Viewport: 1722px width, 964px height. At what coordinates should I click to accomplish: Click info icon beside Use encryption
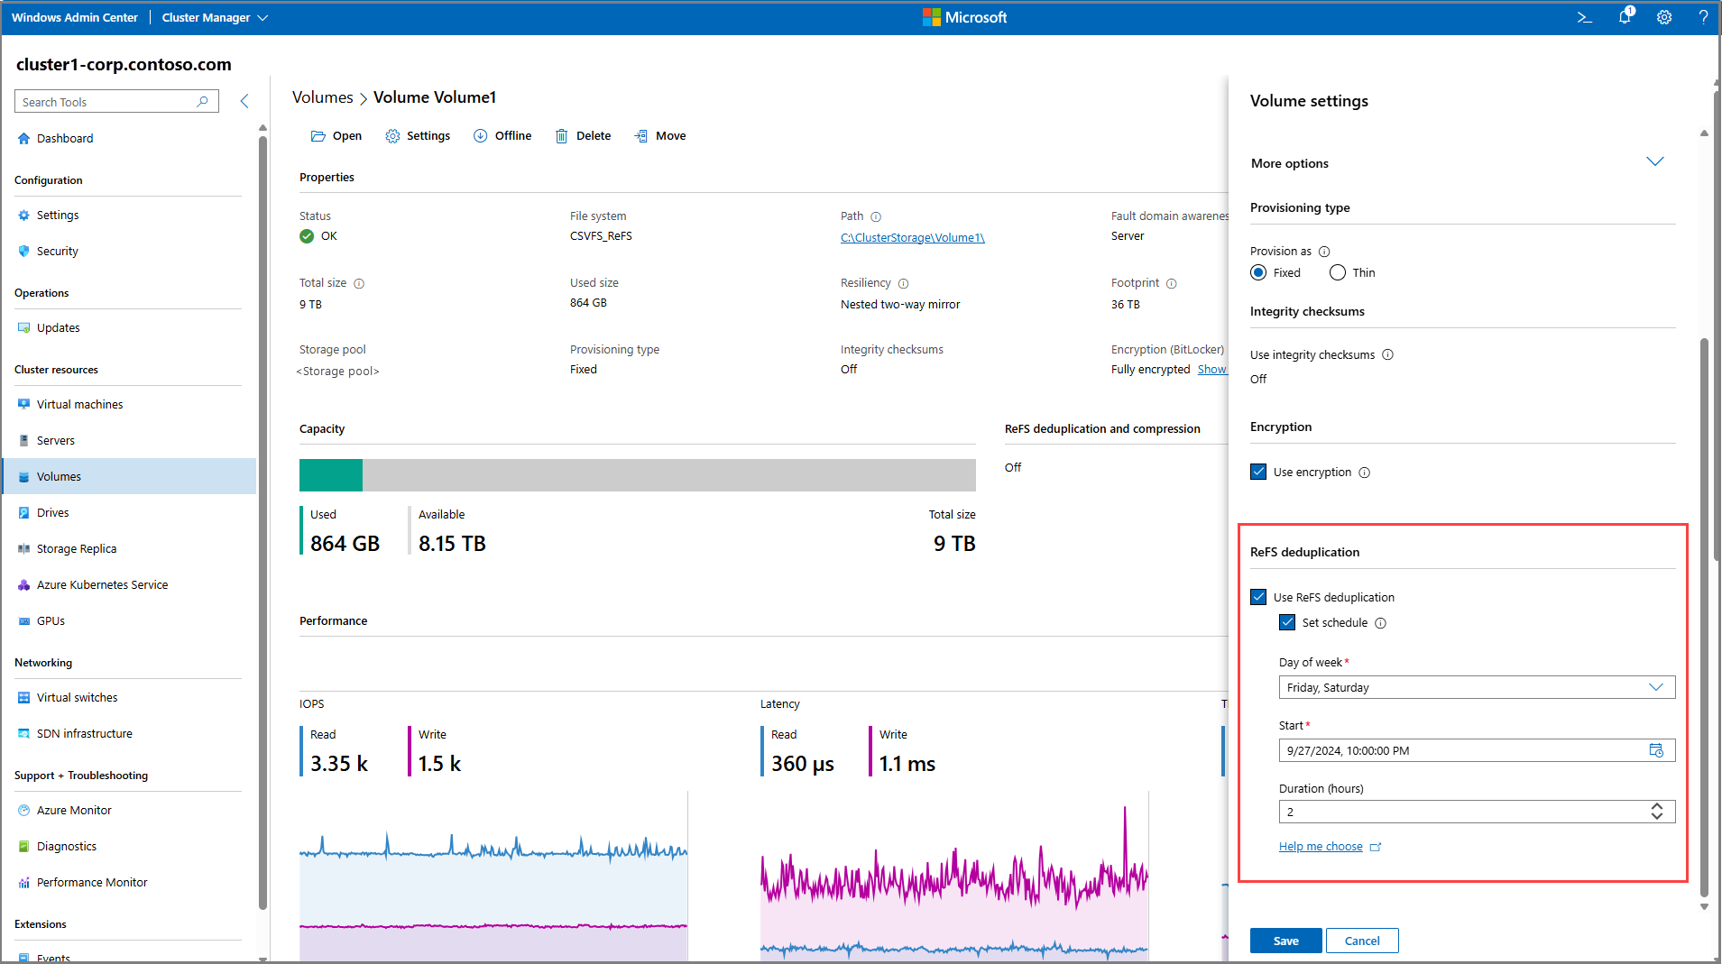click(x=1364, y=473)
